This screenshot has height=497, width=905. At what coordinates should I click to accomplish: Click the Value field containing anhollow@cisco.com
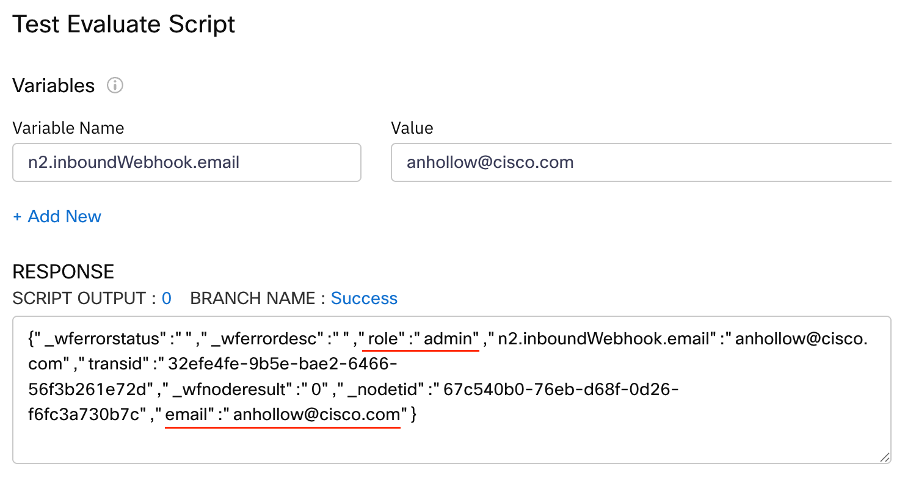pyautogui.click(x=641, y=162)
